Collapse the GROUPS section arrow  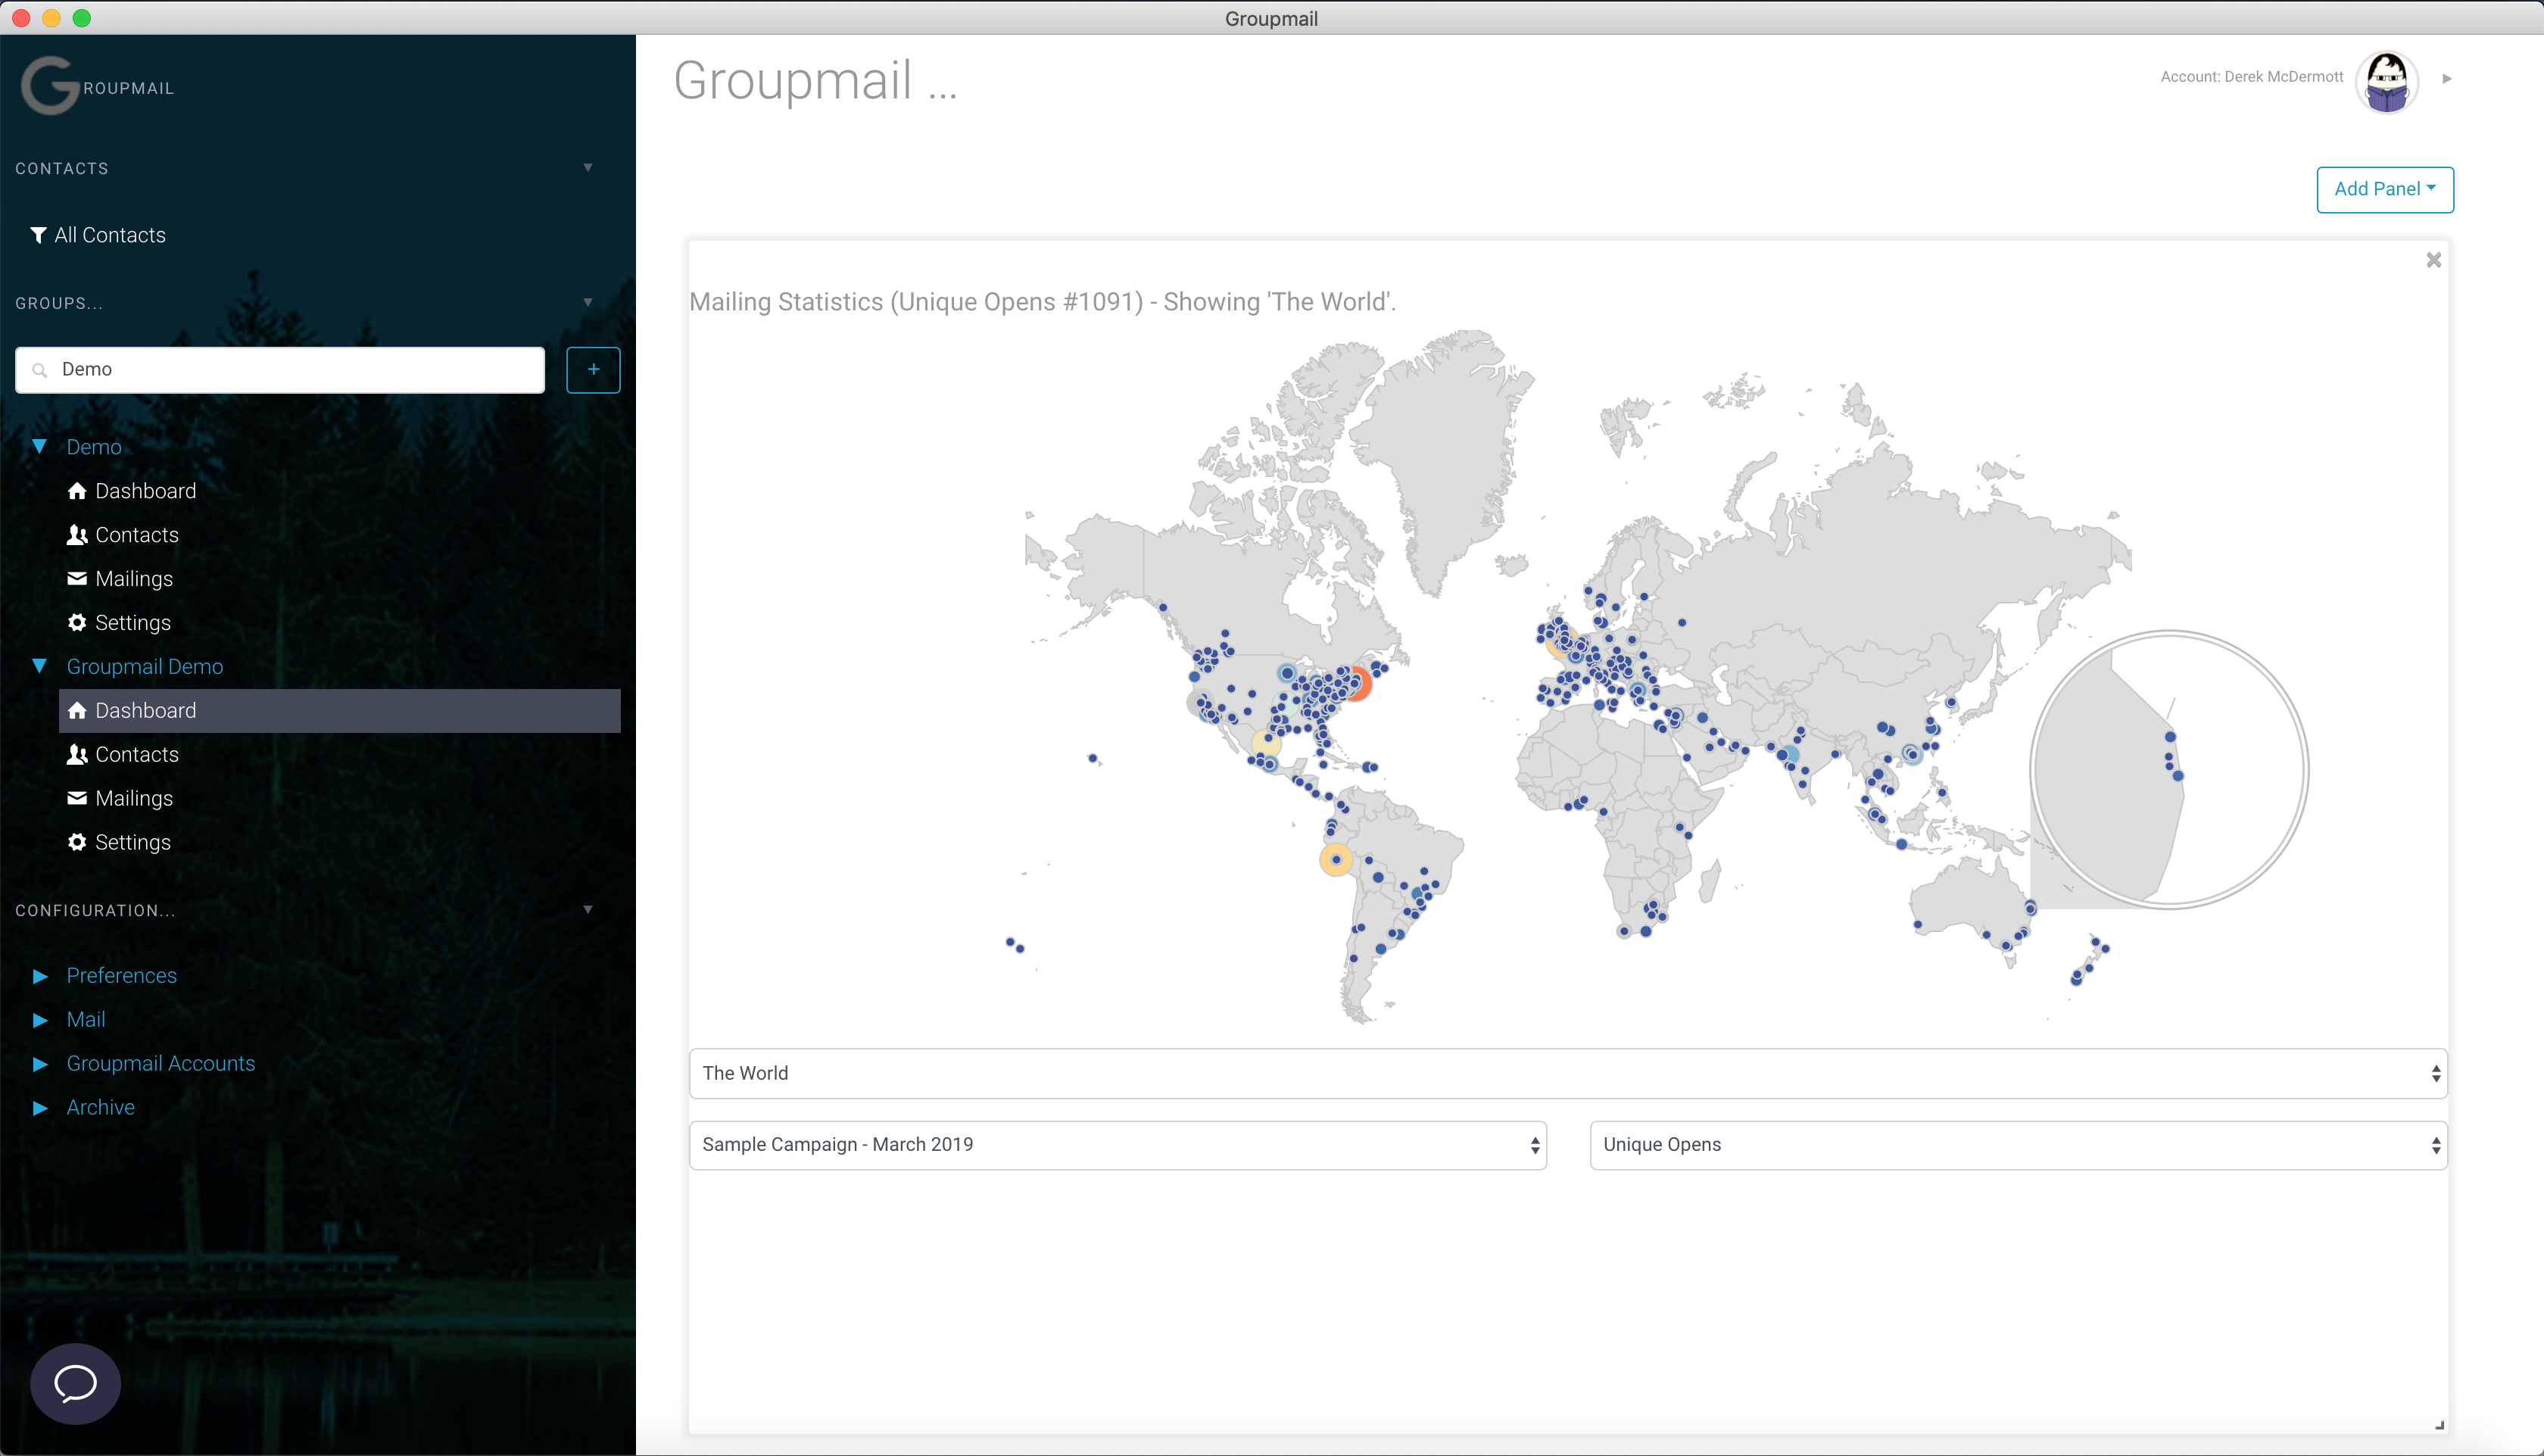pyautogui.click(x=588, y=303)
